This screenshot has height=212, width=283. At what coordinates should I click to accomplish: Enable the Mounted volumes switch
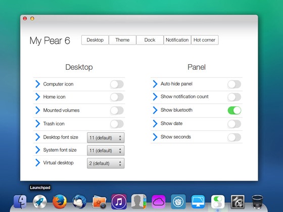tap(117, 110)
